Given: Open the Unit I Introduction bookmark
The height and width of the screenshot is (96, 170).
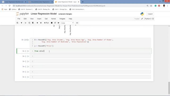Looking at the screenshot, I should point(77,9).
